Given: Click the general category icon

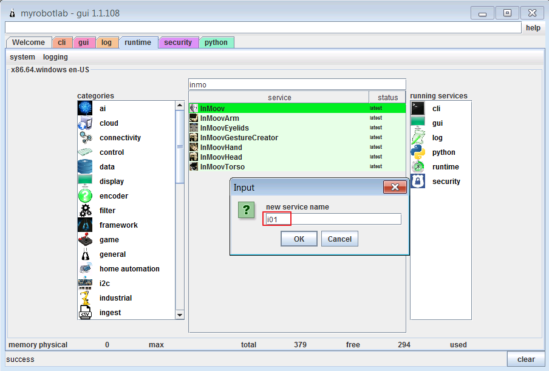Looking at the screenshot, I should coord(85,254).
